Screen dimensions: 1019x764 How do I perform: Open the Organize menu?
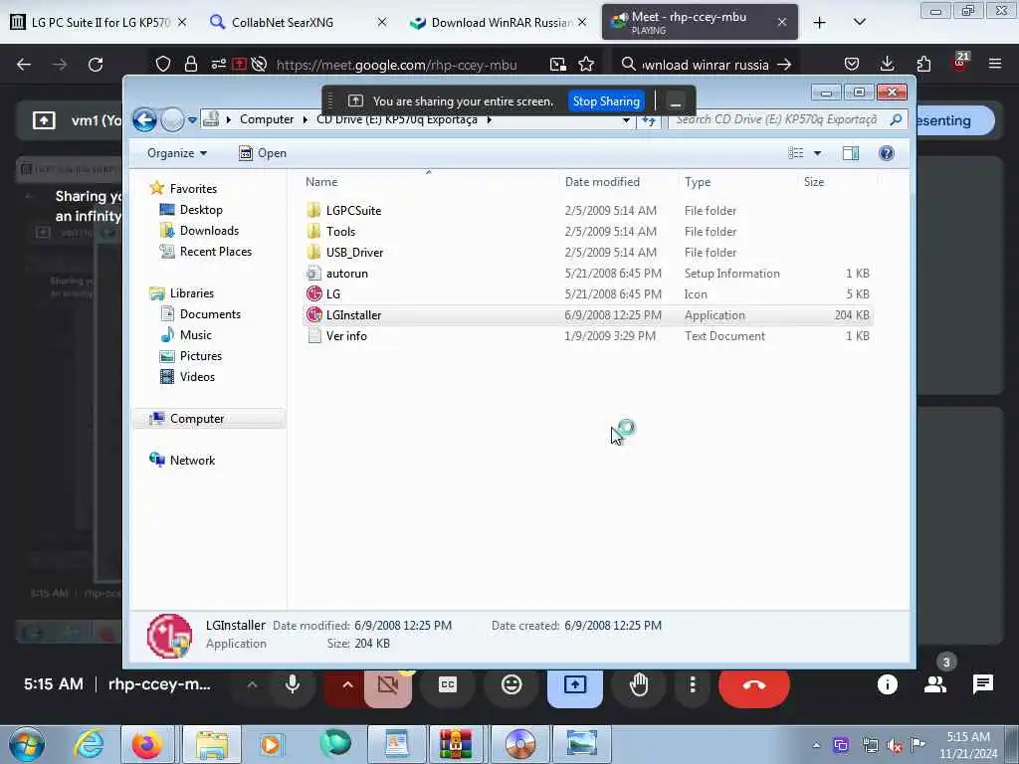(x=177, y=153)
